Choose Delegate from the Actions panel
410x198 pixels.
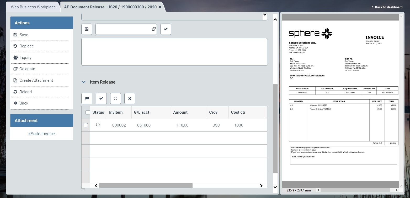coord(27,69)
